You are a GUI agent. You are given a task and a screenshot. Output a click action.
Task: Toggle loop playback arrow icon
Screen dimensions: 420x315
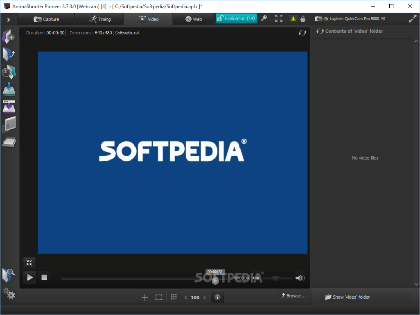click(256, 278)
